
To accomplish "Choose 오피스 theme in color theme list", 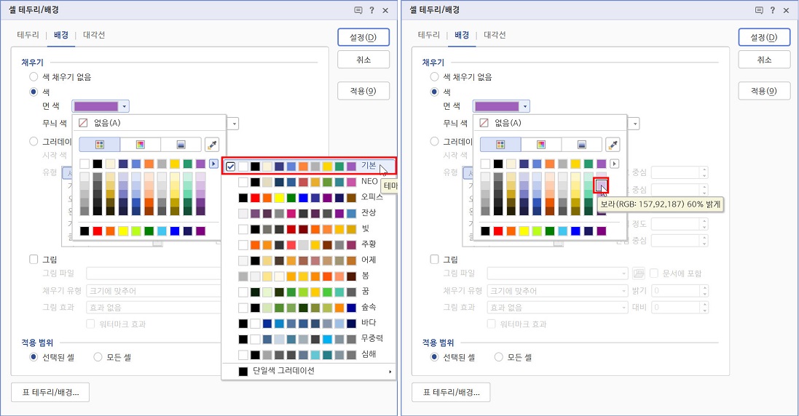I will tap(310, 197).
